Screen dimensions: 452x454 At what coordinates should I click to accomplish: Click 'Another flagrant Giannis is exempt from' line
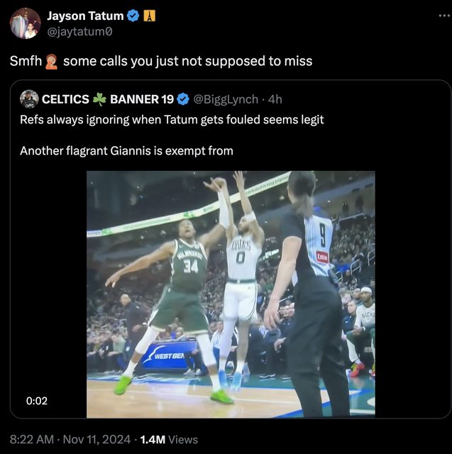pos(126,150)
